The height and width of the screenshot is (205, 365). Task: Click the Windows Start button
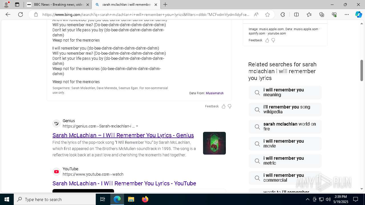tap(7, 199)
